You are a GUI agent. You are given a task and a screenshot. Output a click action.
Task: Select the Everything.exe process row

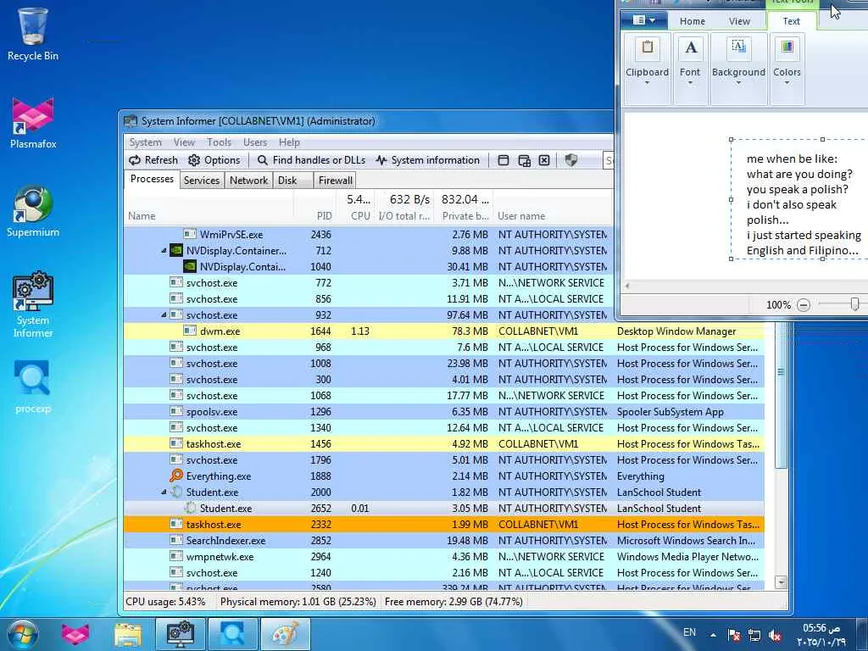444,476
